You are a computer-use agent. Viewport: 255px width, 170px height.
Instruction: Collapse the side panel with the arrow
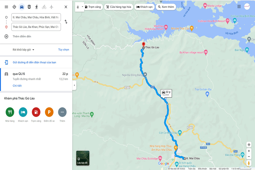(74, 85)
